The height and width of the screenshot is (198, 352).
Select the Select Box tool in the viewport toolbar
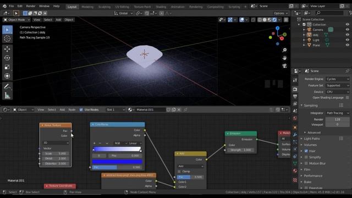(x=7, y=30)
